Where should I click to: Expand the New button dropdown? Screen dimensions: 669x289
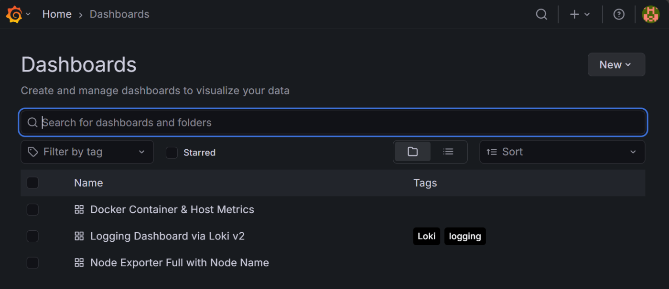(616, 65)
